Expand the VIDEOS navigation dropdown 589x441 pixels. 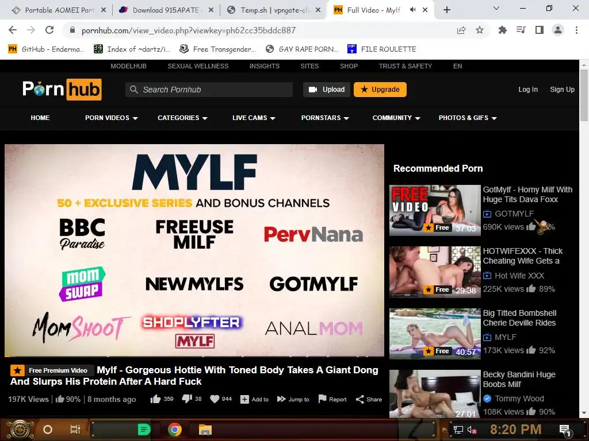[x=111, y=118]
